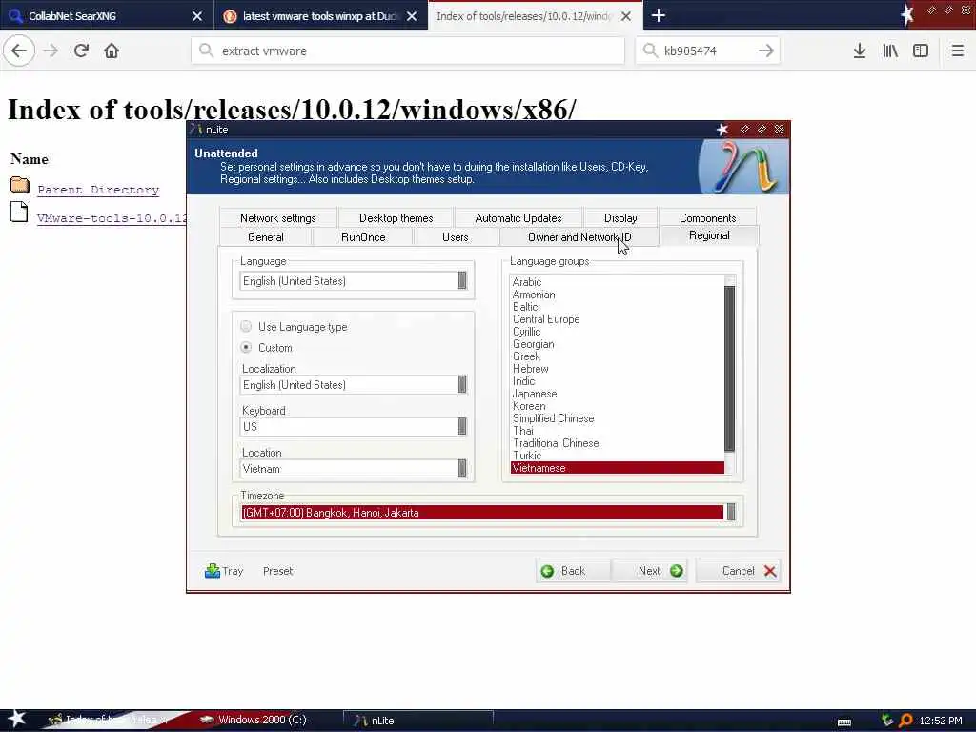Click the nLite taskbar button
976x732 pixels.
[x=418, y=721]
